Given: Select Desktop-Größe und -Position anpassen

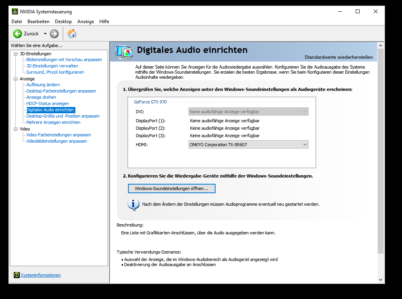Looking at the screenshot, I should (63, 116).
